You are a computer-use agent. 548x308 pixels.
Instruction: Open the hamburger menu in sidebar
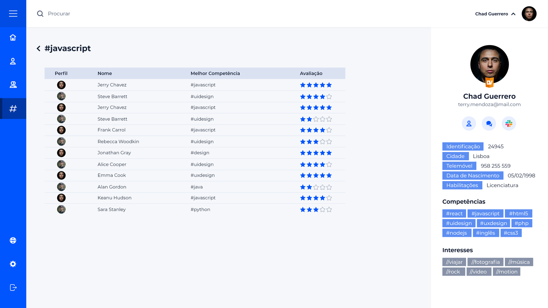coord(13,14)
